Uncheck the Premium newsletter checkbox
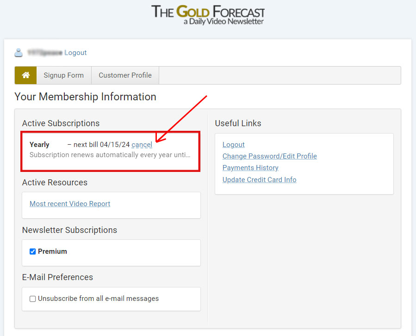This screenshot has height=336, width=416. point(33,251)
